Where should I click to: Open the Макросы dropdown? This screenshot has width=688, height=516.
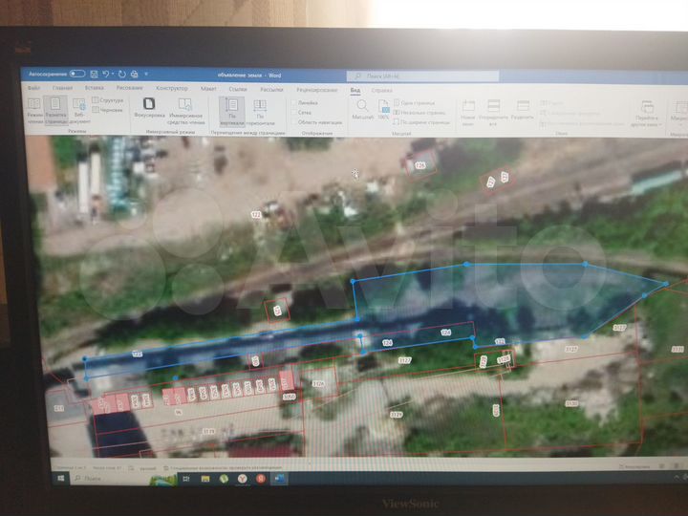click(679, 113)
